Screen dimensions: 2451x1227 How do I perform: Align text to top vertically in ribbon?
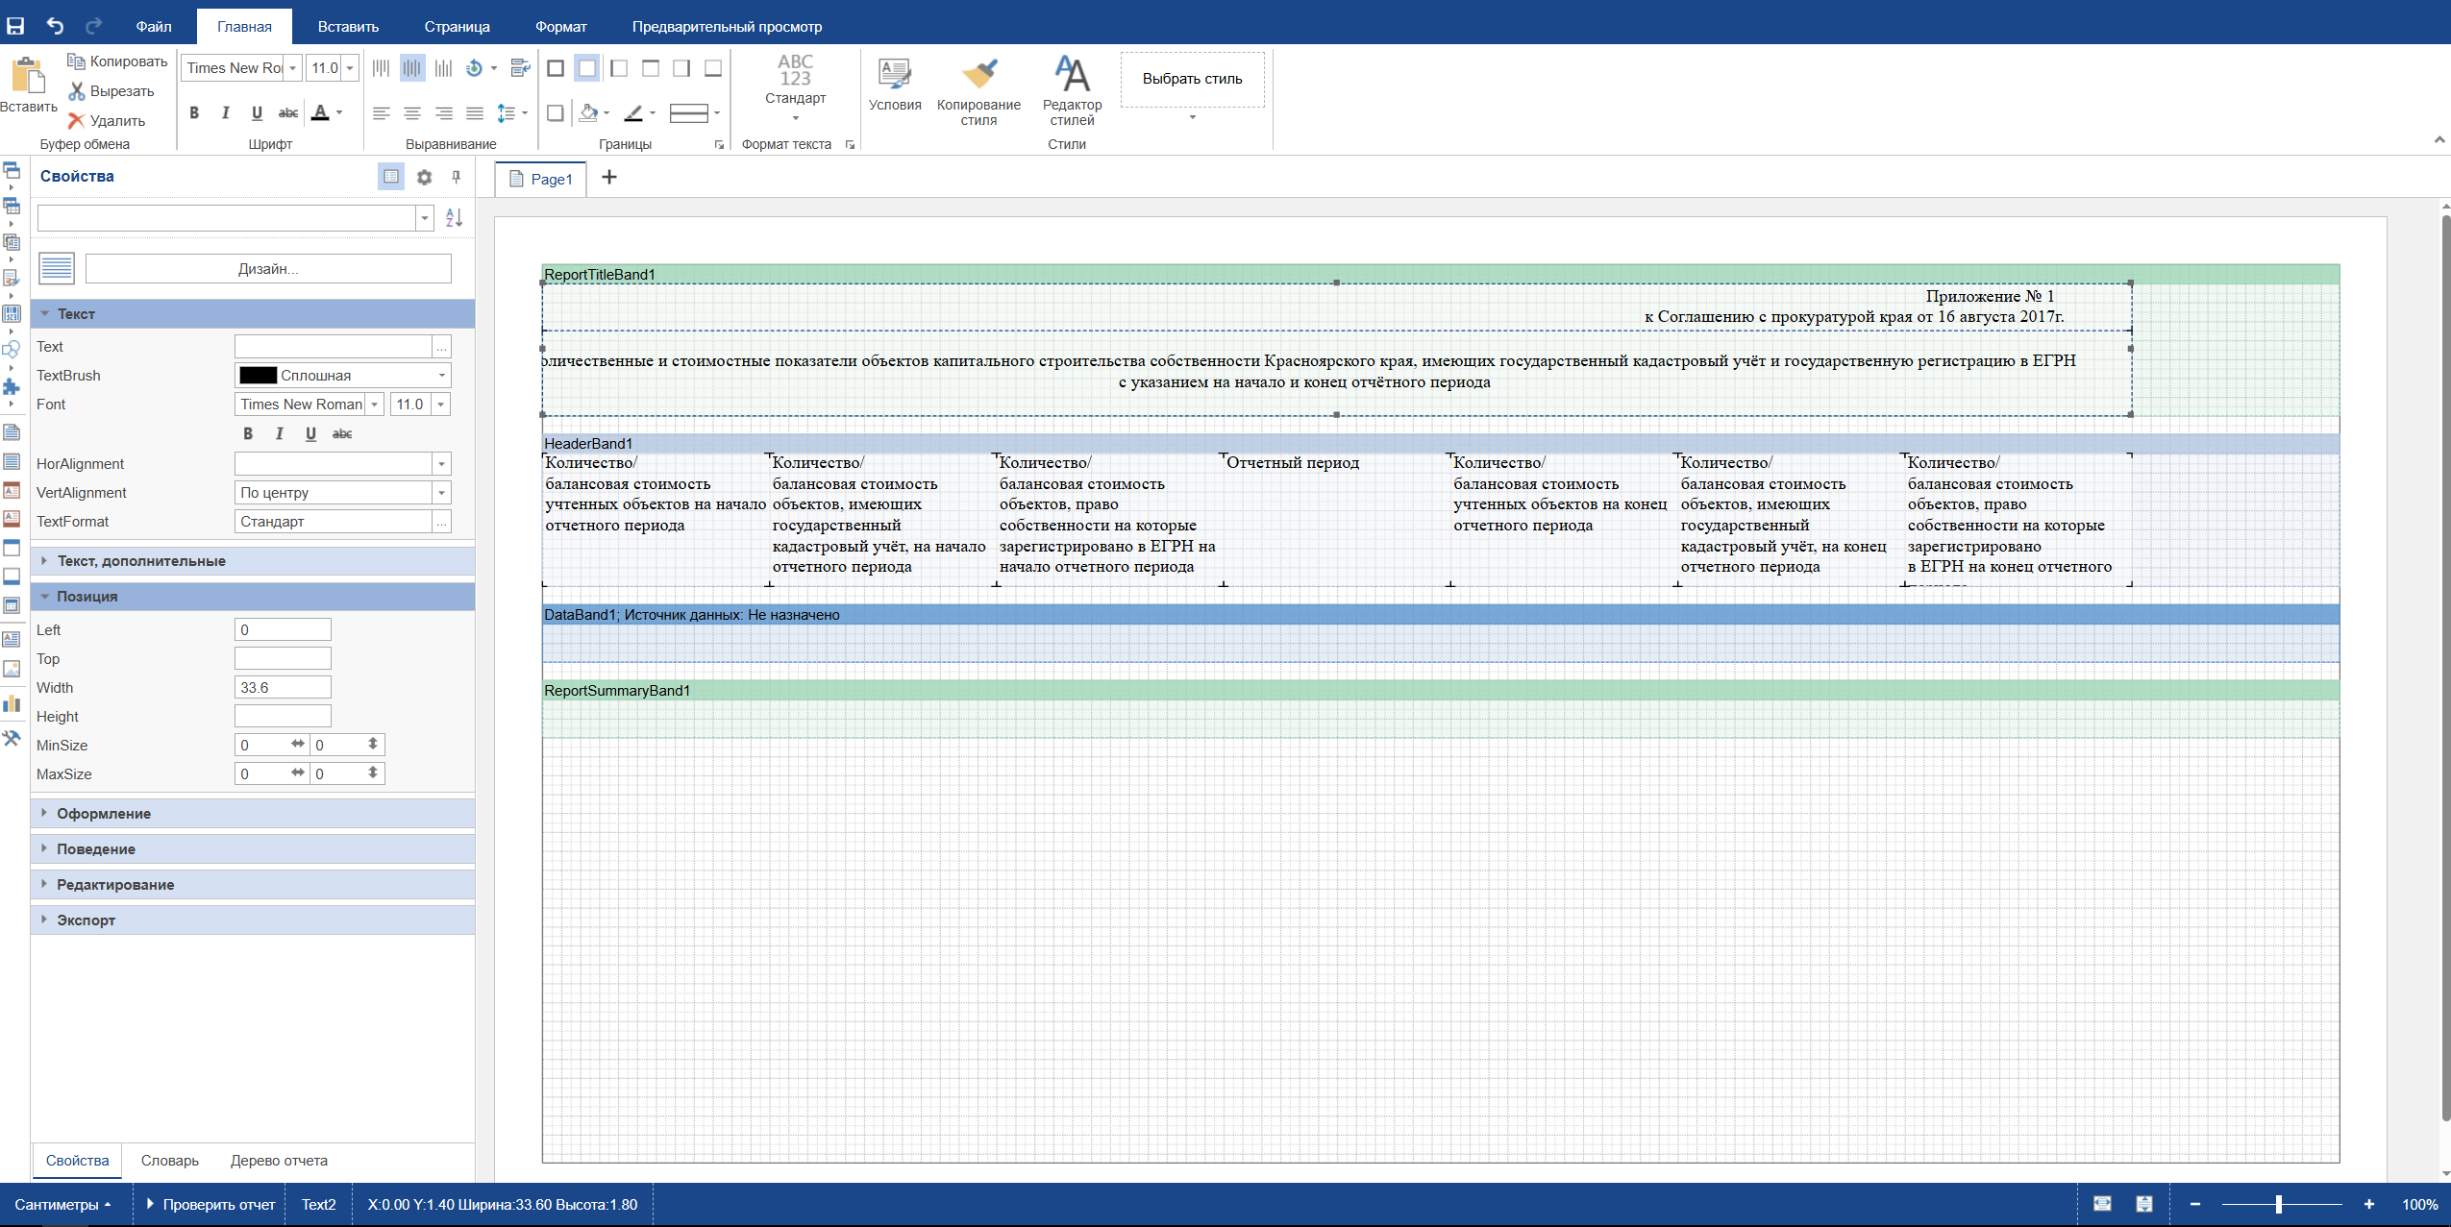click(381, 68)
